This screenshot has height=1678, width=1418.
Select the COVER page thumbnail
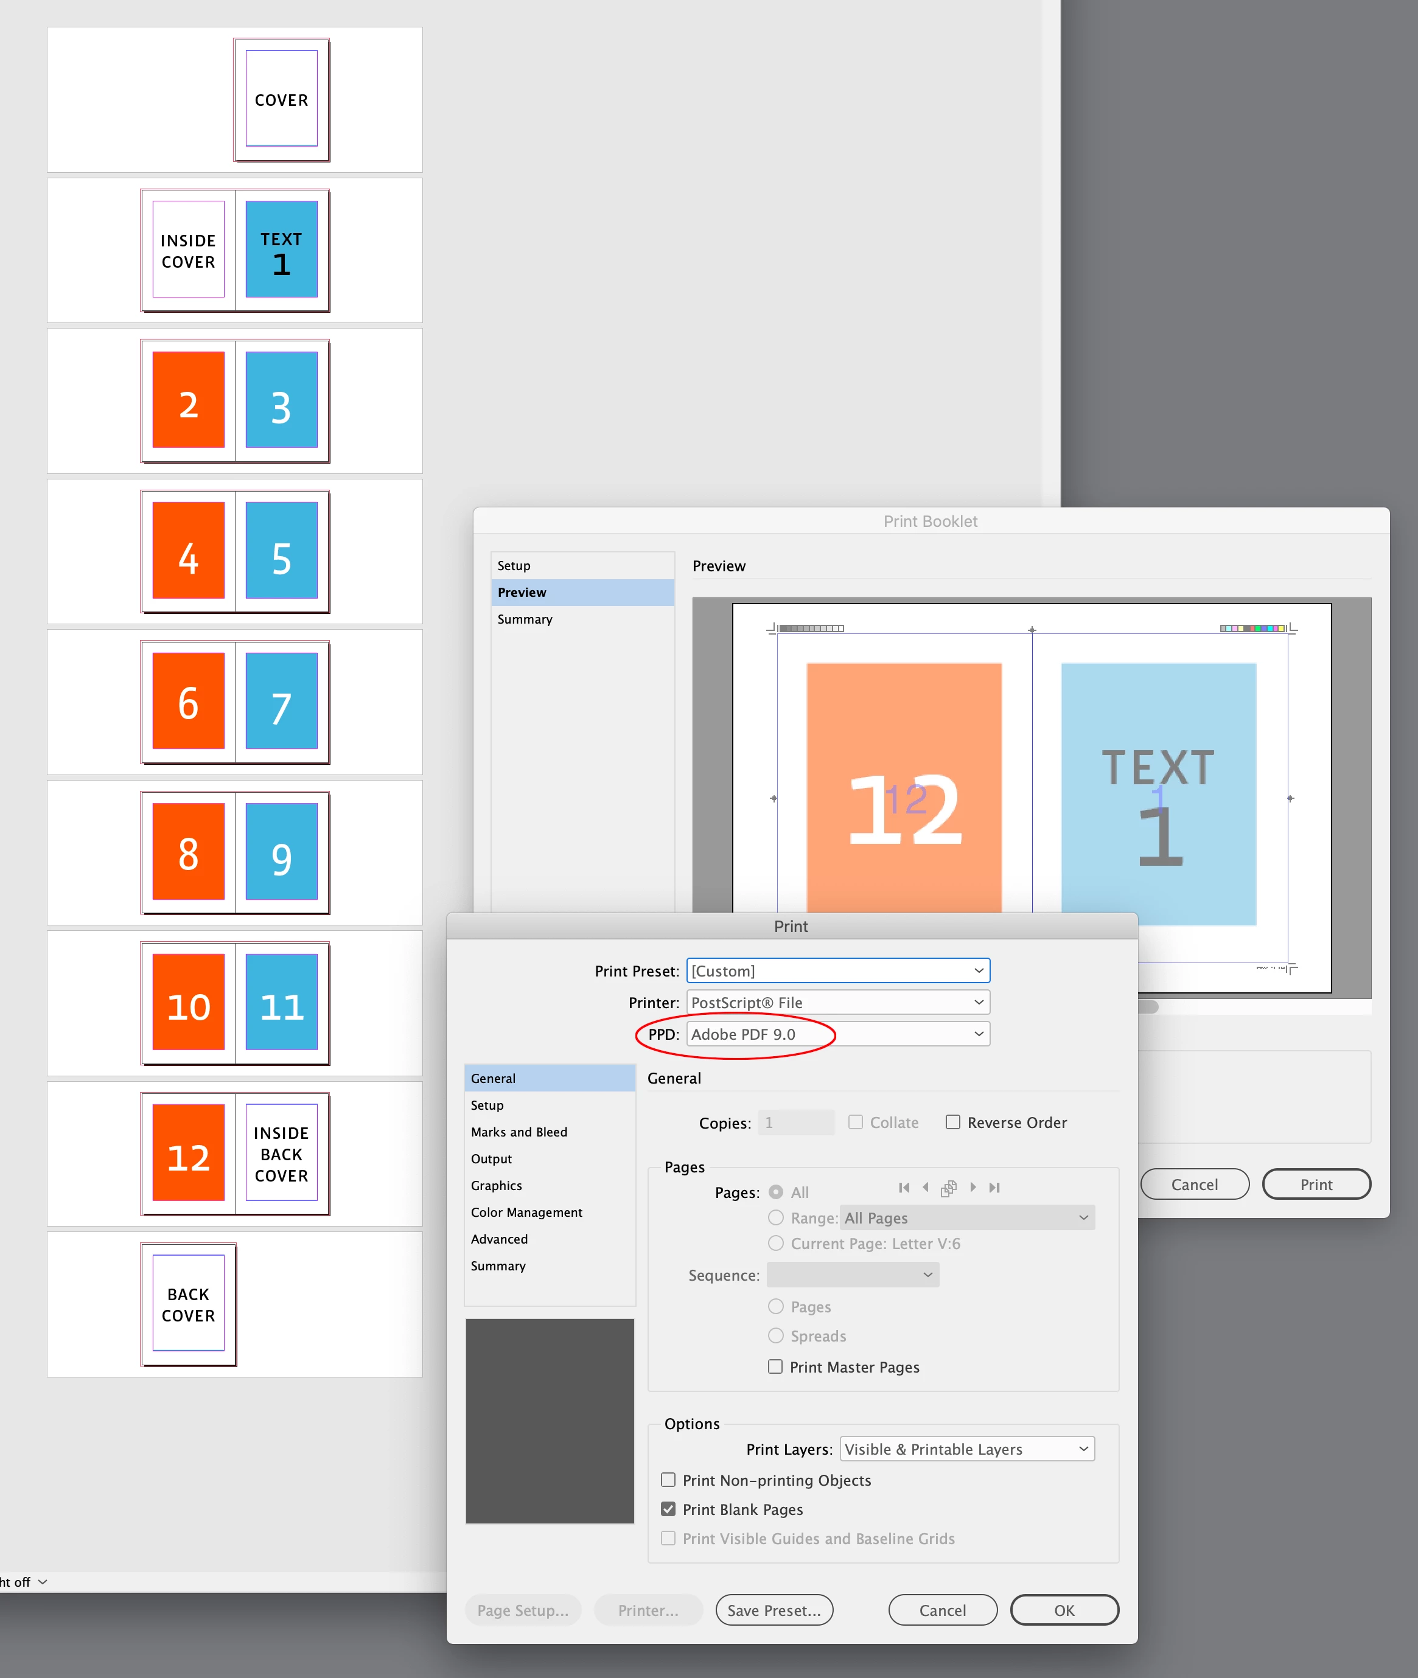pyautogui.click(x=281, y=100)
